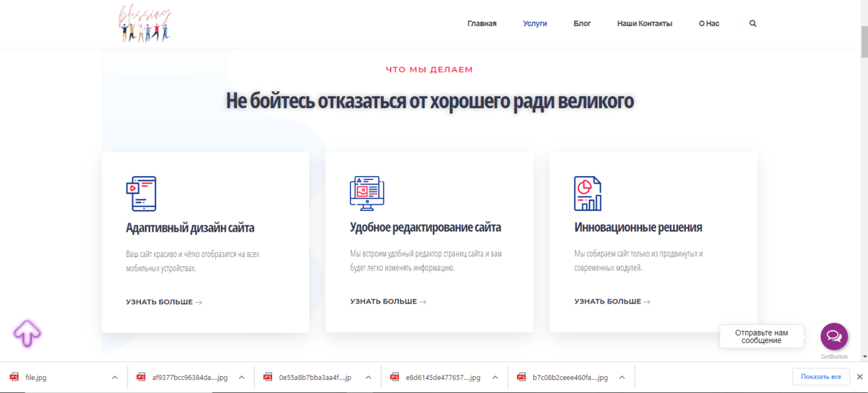Viewport: 868px width, 393px height.
Task: Click the af9377bcc96384da jpg file icon
Action: pyautogui.click(x=141, y=377)
